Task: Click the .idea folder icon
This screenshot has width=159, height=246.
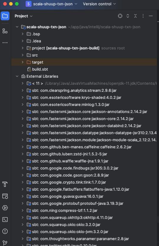Action: pyautogui.click(x=29, y=41)
